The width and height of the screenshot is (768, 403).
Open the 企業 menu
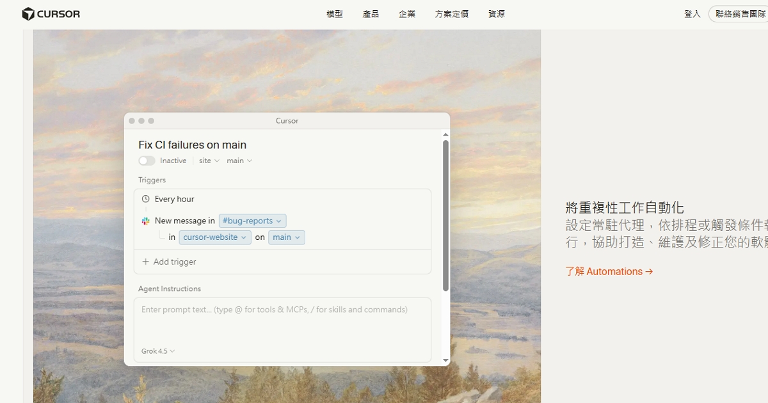coord(407,14)
